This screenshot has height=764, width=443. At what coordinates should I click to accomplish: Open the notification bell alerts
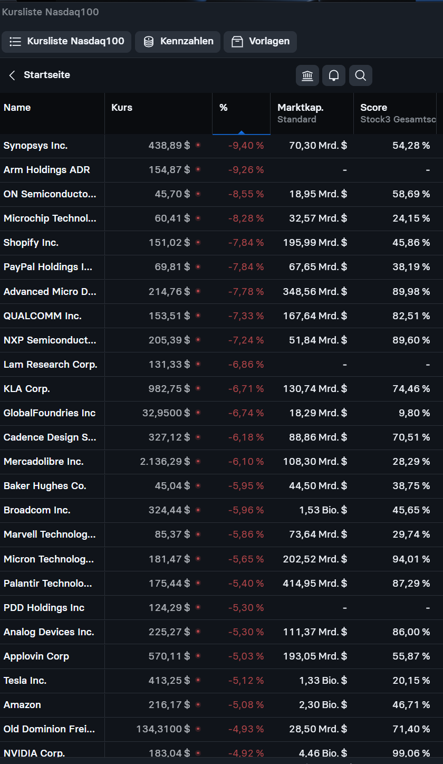click(334, 75)
